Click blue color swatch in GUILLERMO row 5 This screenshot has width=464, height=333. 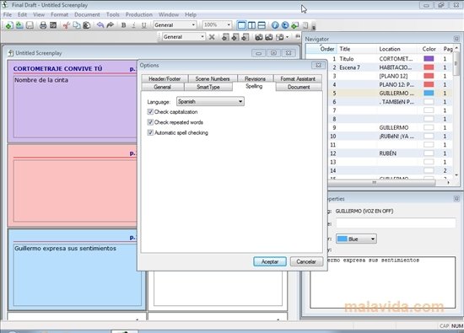pyautogui.click(x=429, y=93)
